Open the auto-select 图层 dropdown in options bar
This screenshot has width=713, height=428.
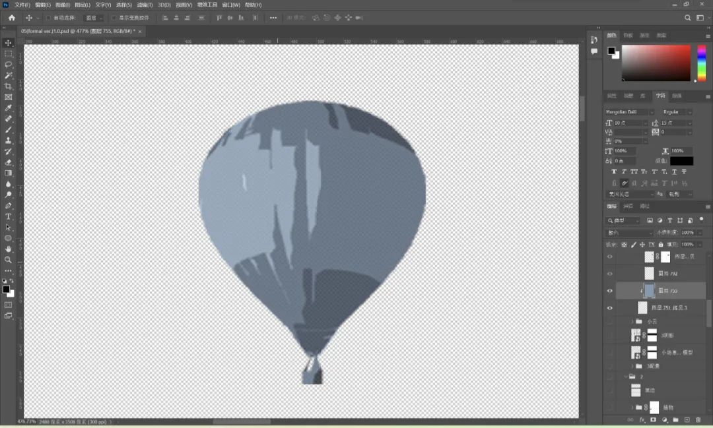(x=94, y=18)
